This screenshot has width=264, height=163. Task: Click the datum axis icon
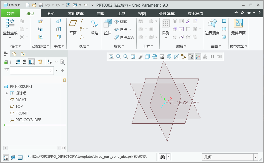click(82, 21)
